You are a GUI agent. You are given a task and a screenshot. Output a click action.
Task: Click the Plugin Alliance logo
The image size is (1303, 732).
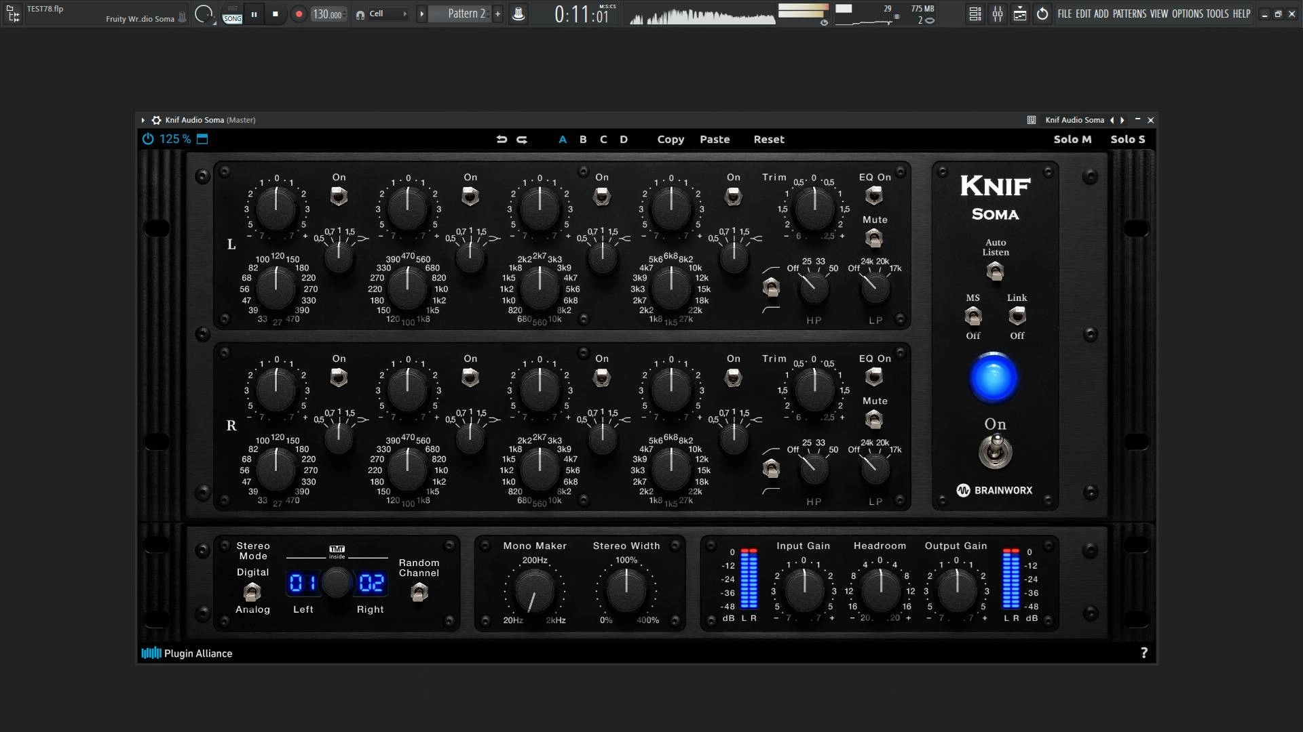click(x=187, y=653)
